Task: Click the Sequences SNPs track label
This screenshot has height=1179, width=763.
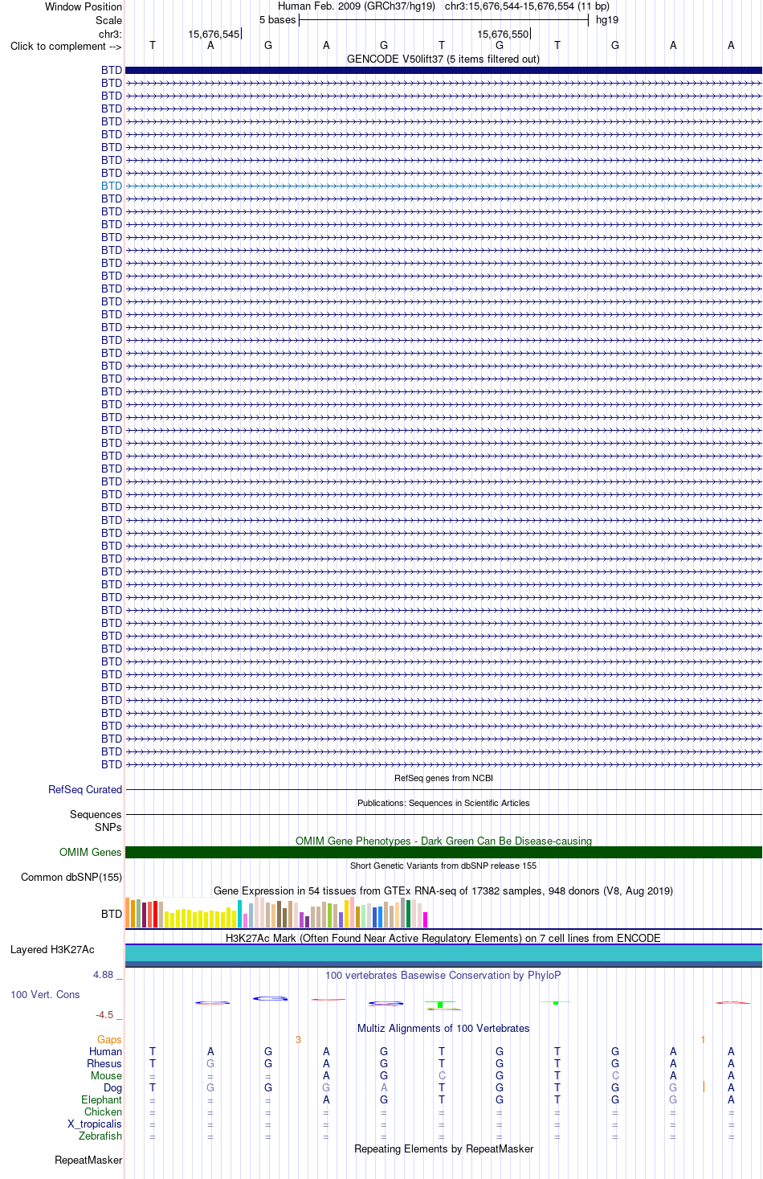Action: 96,821
